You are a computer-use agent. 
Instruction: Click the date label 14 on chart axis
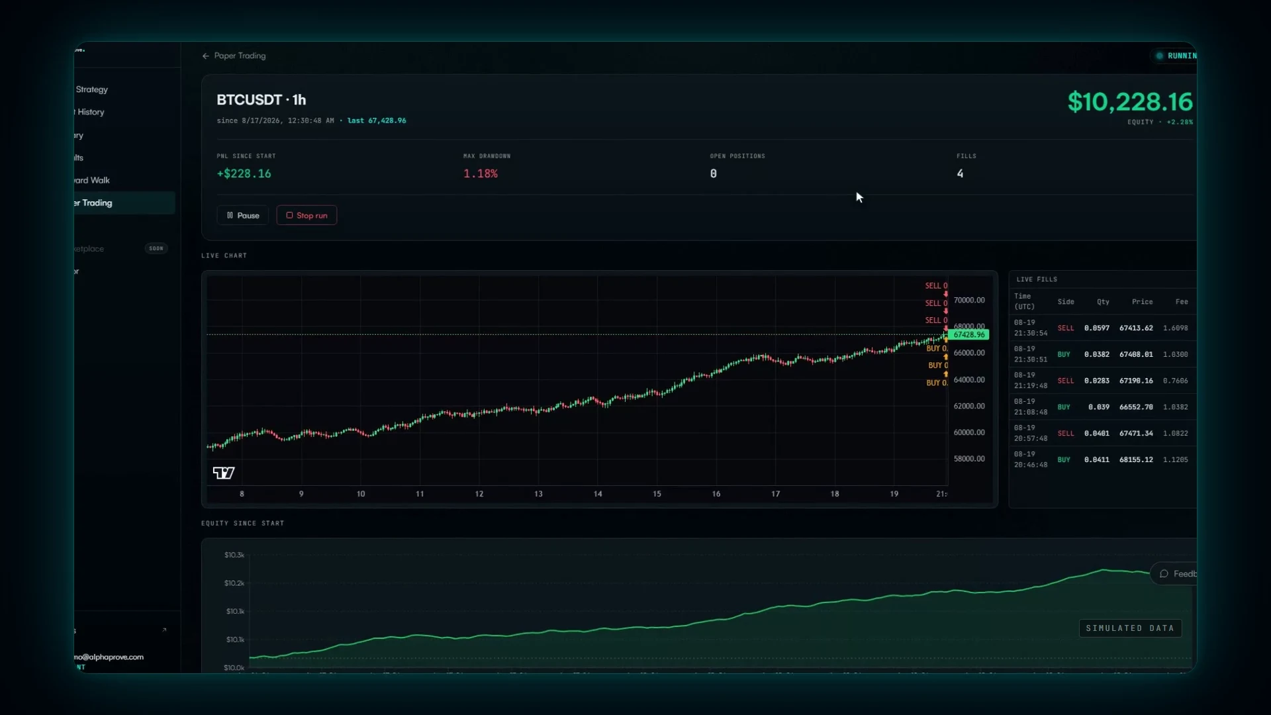(x=598, y=495)
